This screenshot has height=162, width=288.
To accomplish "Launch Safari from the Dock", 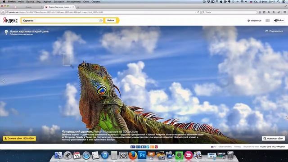I will 86,155.
